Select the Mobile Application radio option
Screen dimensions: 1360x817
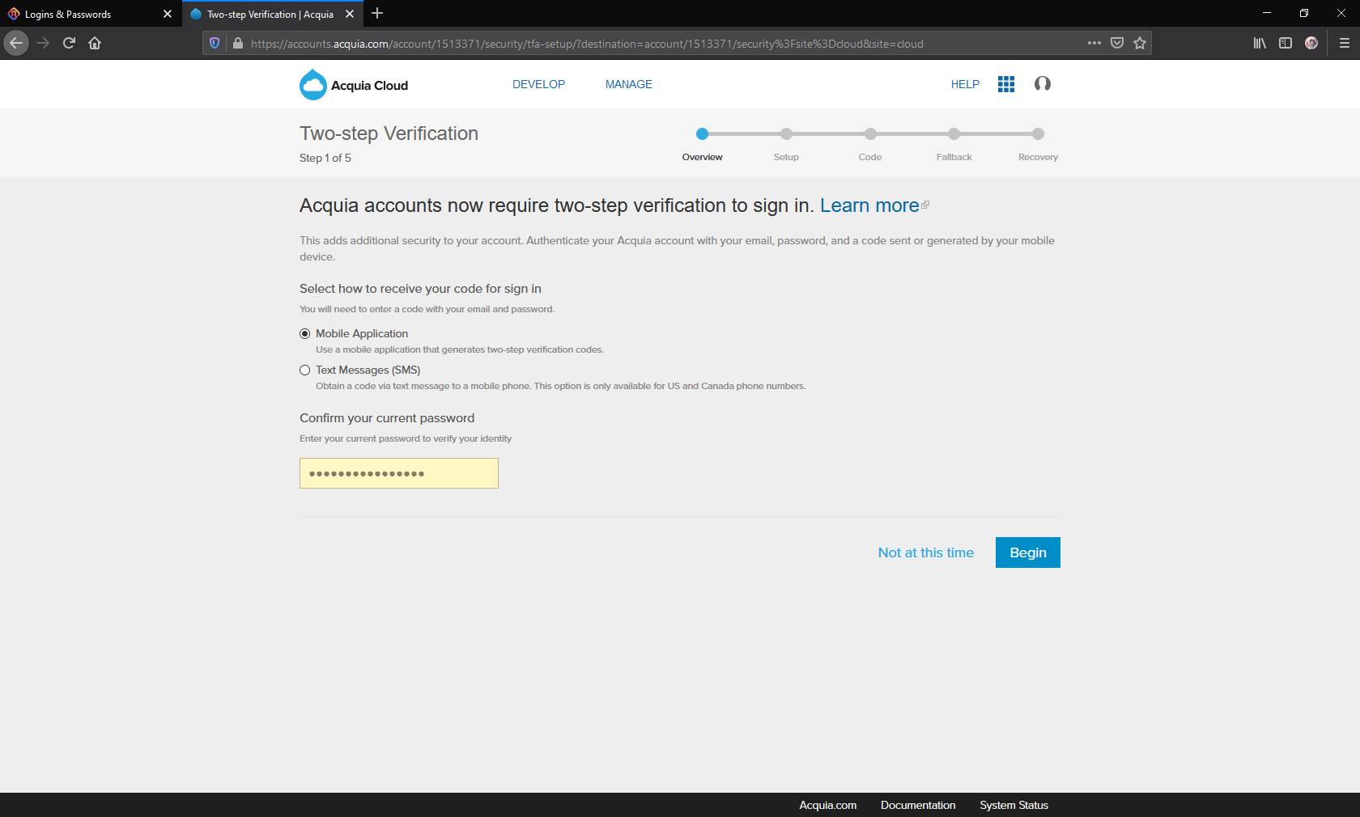(305, 333)
